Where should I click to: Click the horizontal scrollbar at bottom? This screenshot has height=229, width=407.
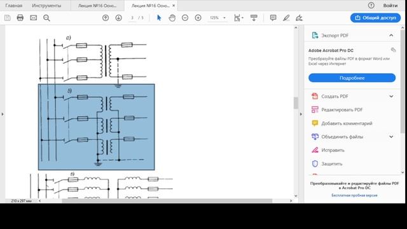(167, 201)
